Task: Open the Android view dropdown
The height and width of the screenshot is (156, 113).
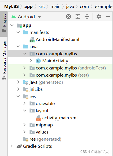Action: (x=39, y=17)
